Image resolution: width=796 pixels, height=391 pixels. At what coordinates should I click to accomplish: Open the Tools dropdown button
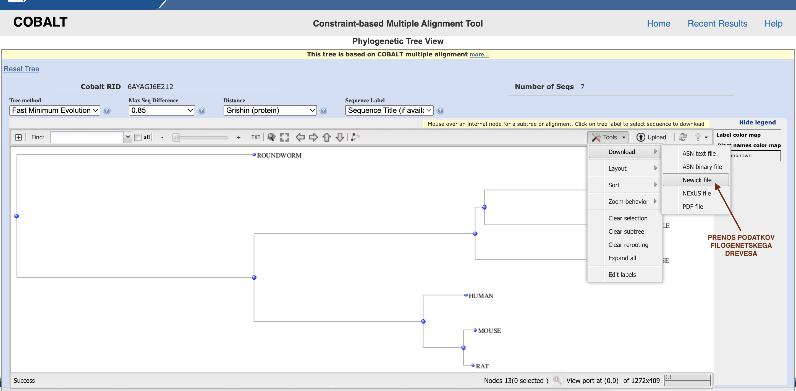pyautogui.click(x=608, y=137)
